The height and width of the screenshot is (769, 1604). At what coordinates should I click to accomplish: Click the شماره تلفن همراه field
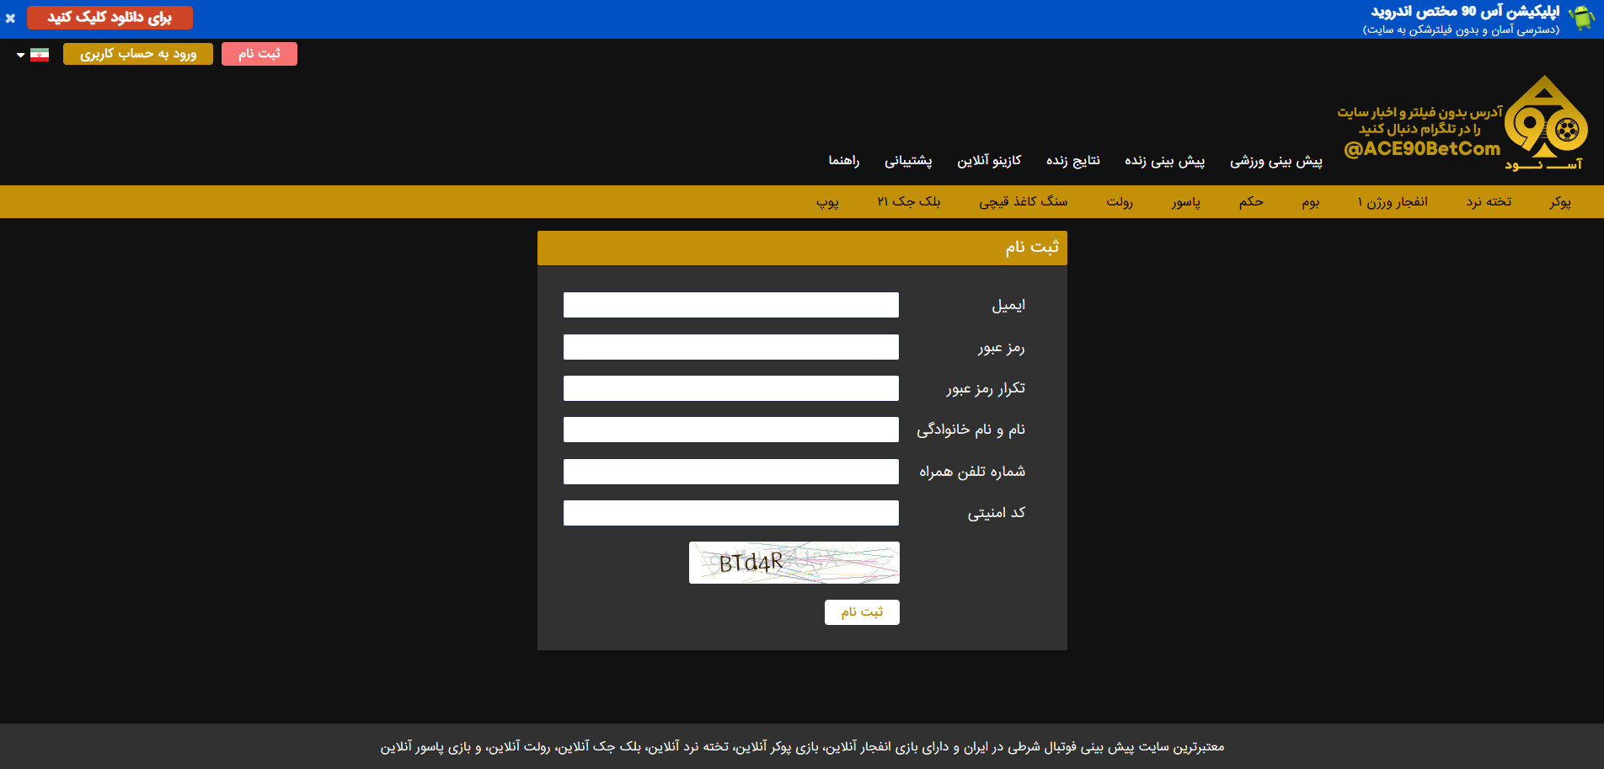tap(730, 472)
